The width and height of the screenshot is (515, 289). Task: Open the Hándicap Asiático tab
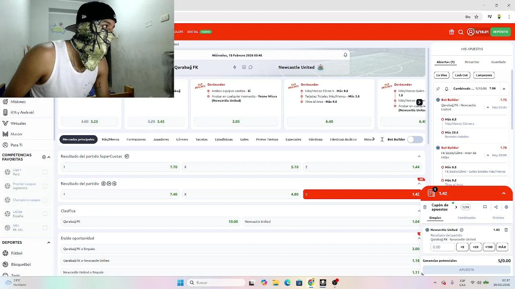343,139
